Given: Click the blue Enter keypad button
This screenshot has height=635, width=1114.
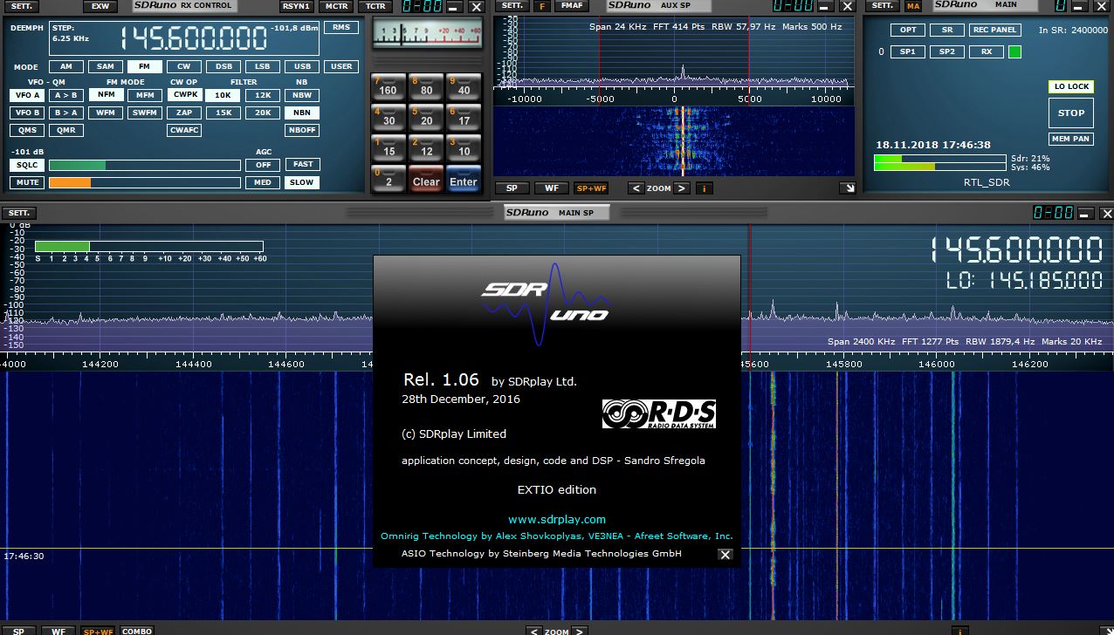Looking at the screenshot, I should (x=464, y=178).
